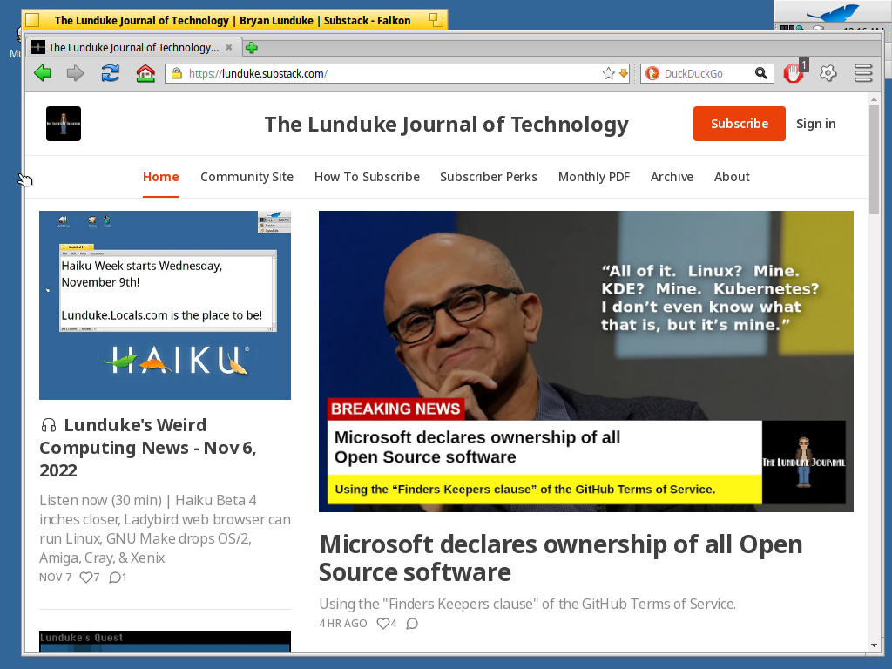Click the DuckDuckGo search field
Viewport: 892px width, 669px height.
pos(706,73)
